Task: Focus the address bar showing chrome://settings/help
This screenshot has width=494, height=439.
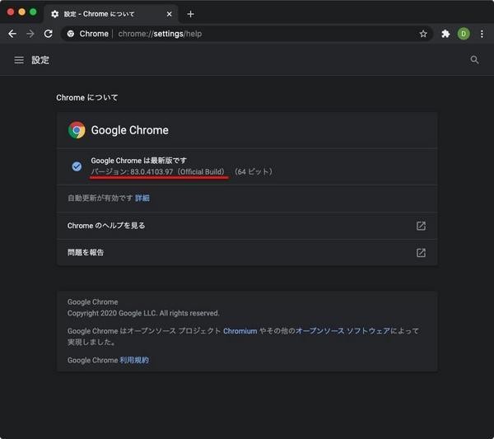Action: coord(245,34)
